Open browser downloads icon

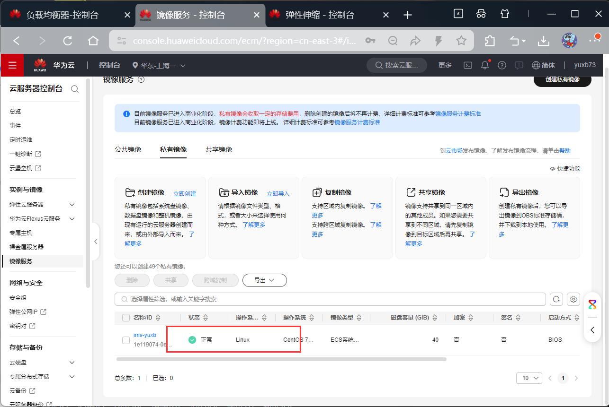pos(544,41)
